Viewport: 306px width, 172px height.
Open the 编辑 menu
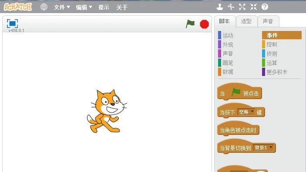pyautogui.click(x=84, y=7)
